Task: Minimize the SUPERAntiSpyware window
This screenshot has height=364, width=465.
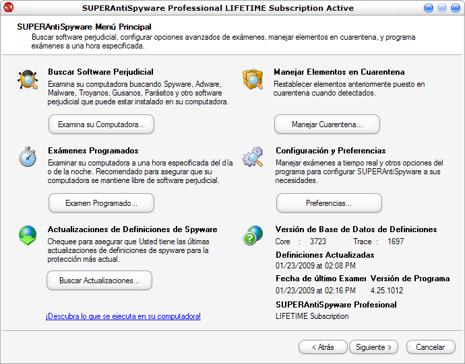Action: tap(429, 8)
